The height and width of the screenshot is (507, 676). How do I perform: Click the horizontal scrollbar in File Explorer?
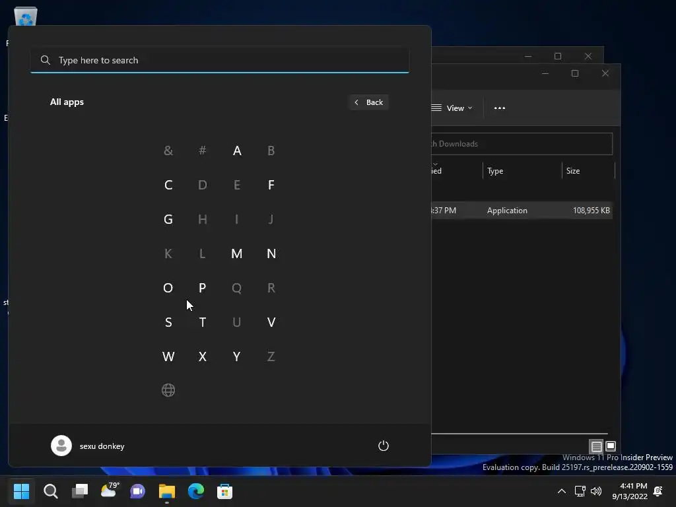[520, 434]
